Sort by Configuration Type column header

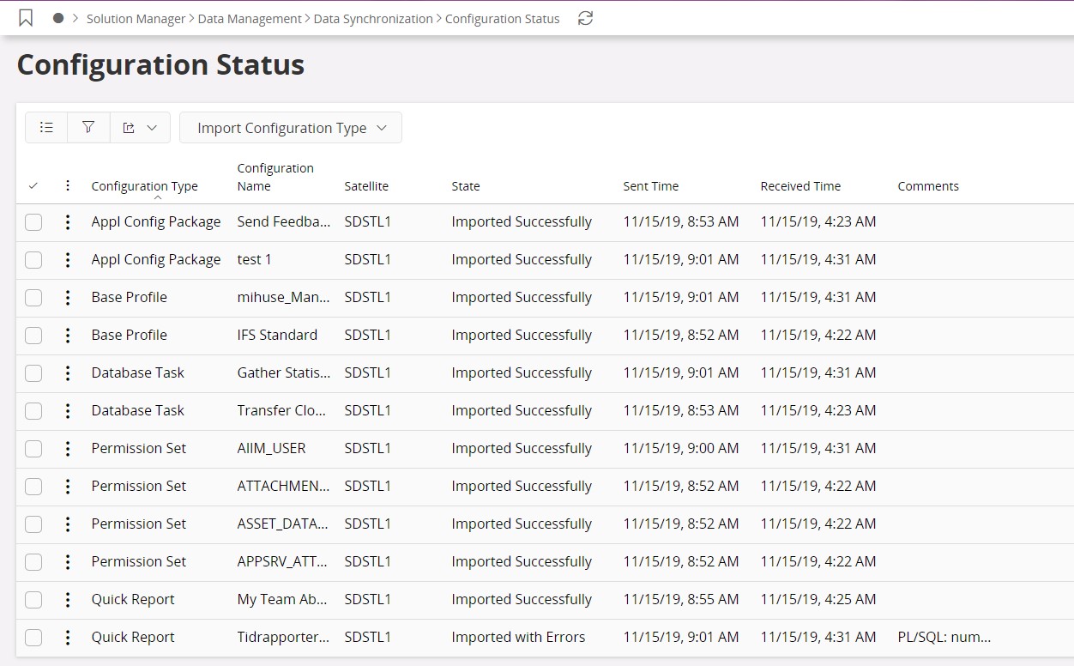click(x=144, y=186)
